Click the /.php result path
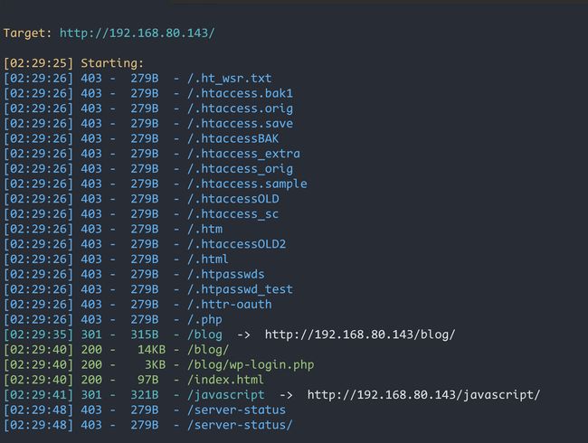The height and width of the screenshot is (443, 588). pyautogui.click(x=204, y=320)
